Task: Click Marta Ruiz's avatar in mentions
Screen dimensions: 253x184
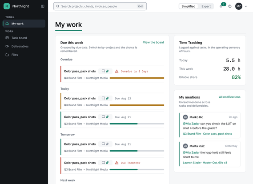Action: tap(185, 146)
